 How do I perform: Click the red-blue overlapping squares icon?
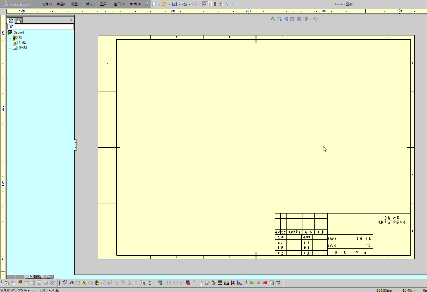point(188,283)
